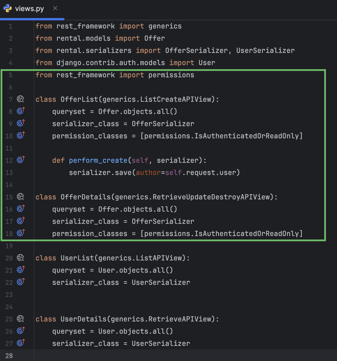
Task: Select the views.py editor tab
Action: pos(29,9)
